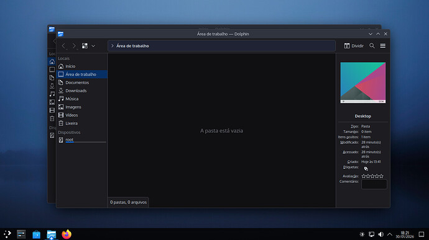
Task: Select Área de trabalho in places panel
Action: [x=82, y=74]
